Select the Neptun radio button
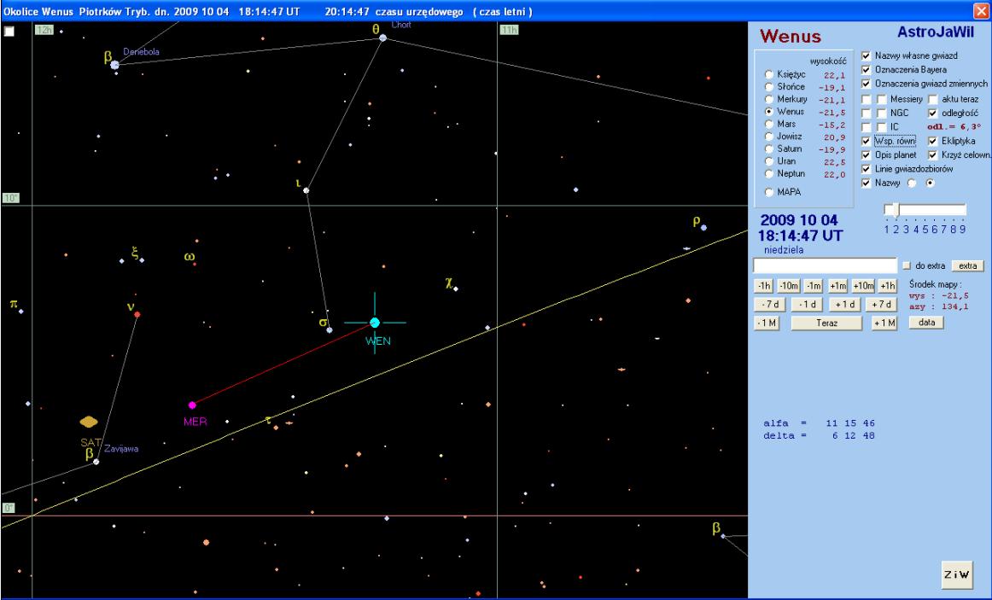Image resolution: width=992 pixels, height=600 pixels. 768,173
